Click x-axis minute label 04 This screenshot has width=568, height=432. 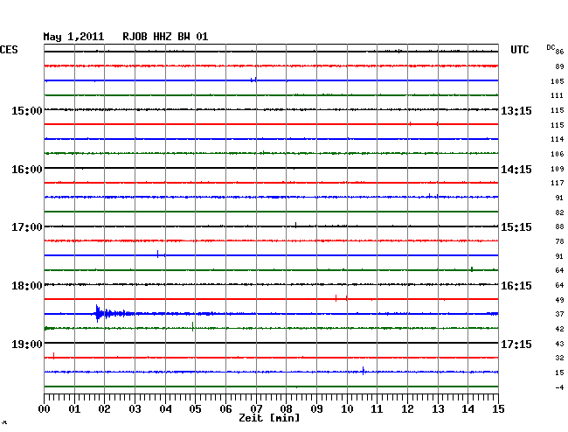(165, 409)
